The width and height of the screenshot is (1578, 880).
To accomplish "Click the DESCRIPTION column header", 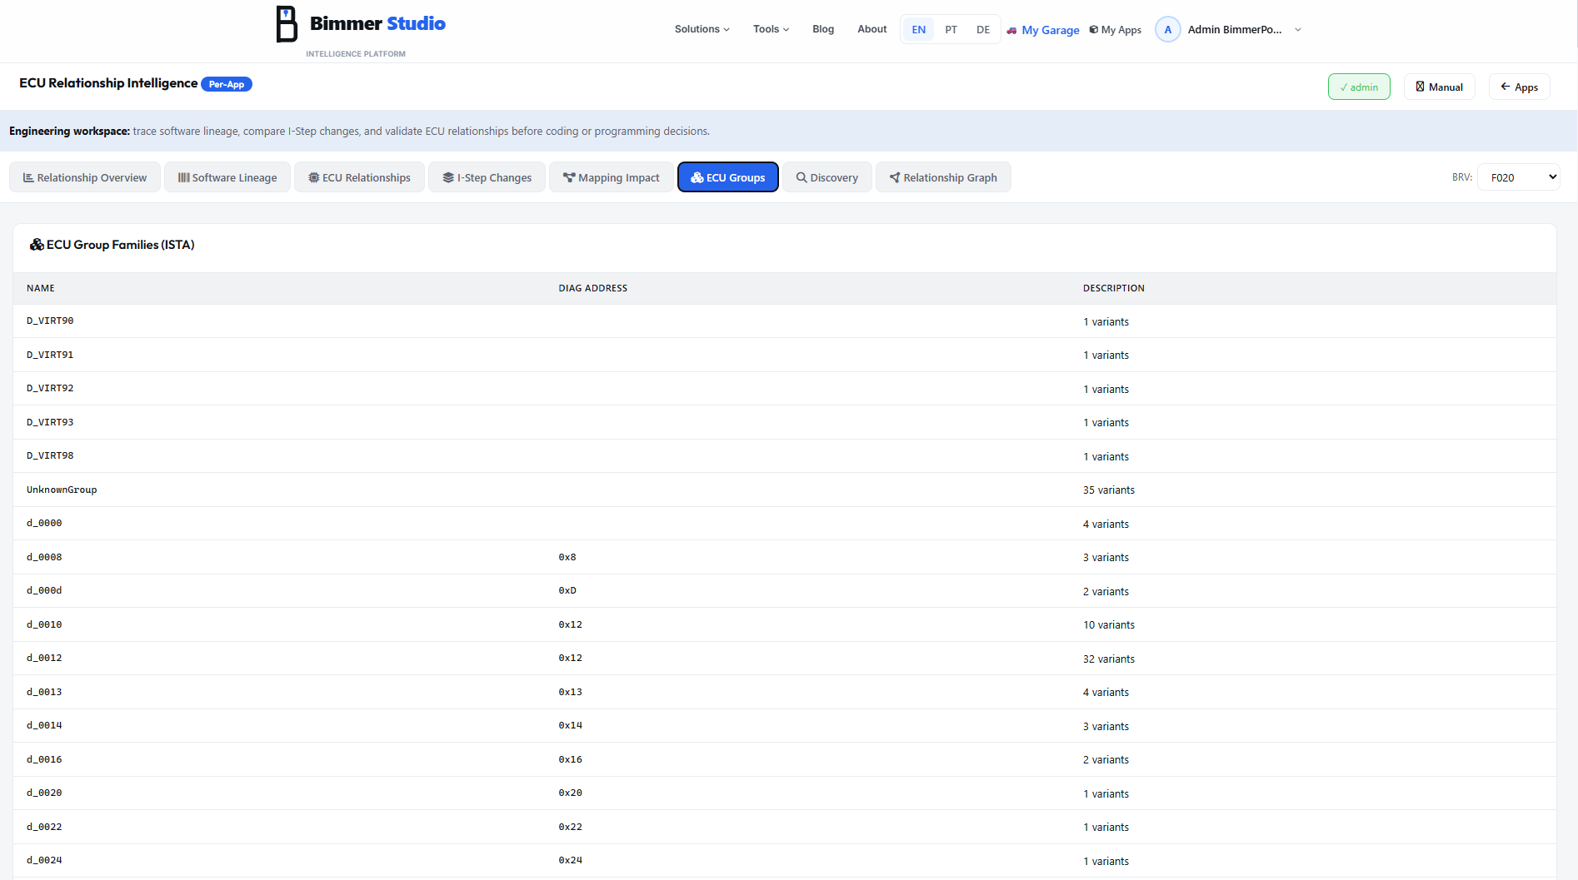I will coord(1114,288).
